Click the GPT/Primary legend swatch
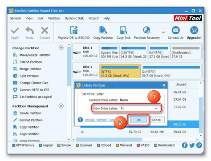This screenshot has width=211, height=161. tap(14, 145)
